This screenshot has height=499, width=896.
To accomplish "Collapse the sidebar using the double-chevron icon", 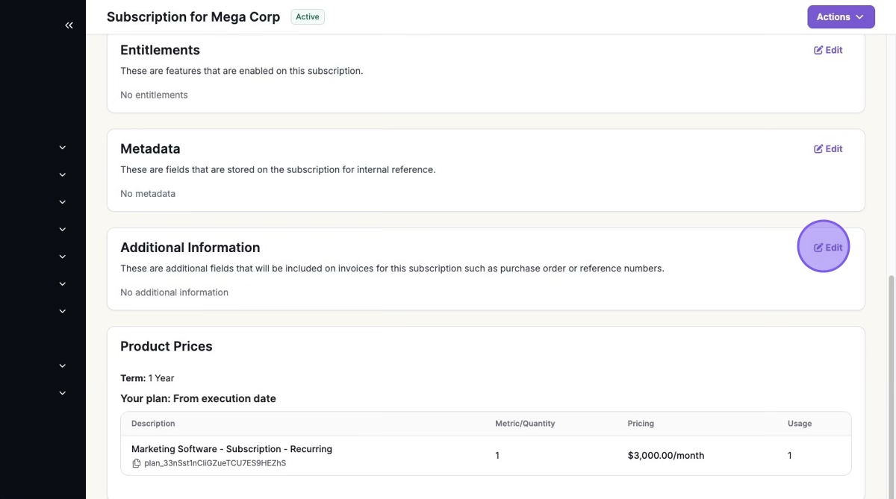I will [x=69, y=25].
